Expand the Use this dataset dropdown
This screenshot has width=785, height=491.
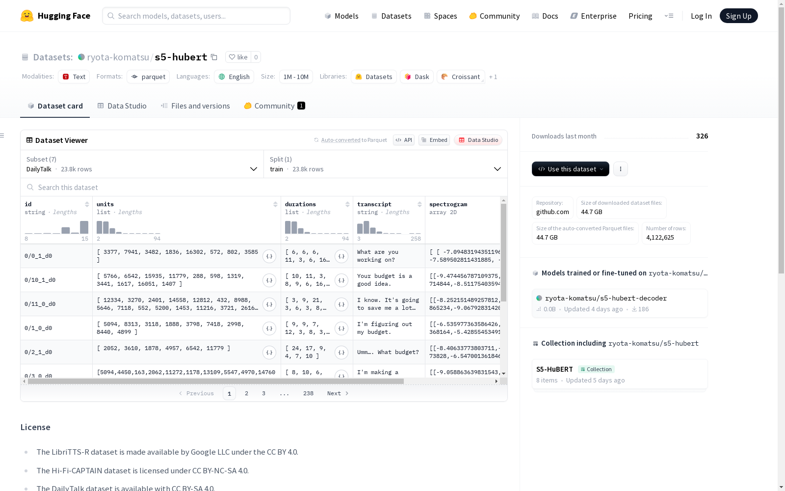point(571,169)
